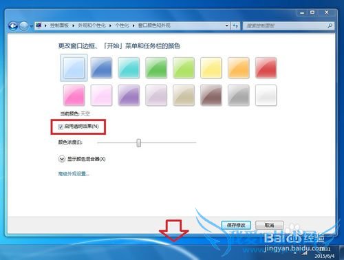Maximize the window
The height and width of the screenshot is (260, 344).
click(312, 13)
